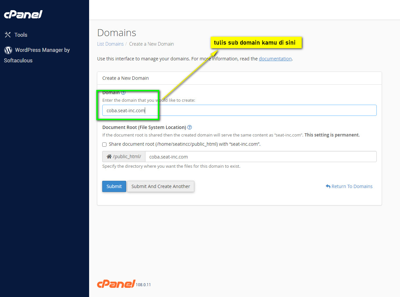Follow the Return To Domains link text
Viewport: 400px width, 297px height.
point(352,186)
